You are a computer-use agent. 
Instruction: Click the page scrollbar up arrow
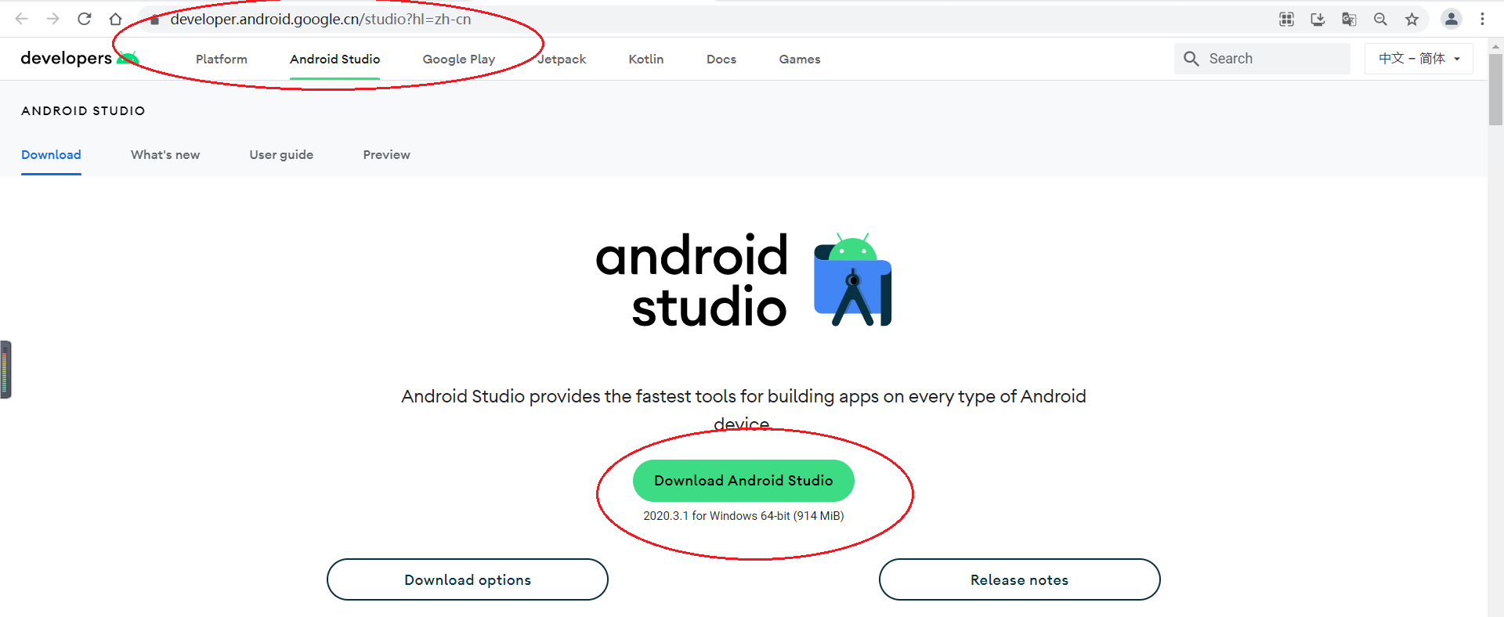[1495, 46]
